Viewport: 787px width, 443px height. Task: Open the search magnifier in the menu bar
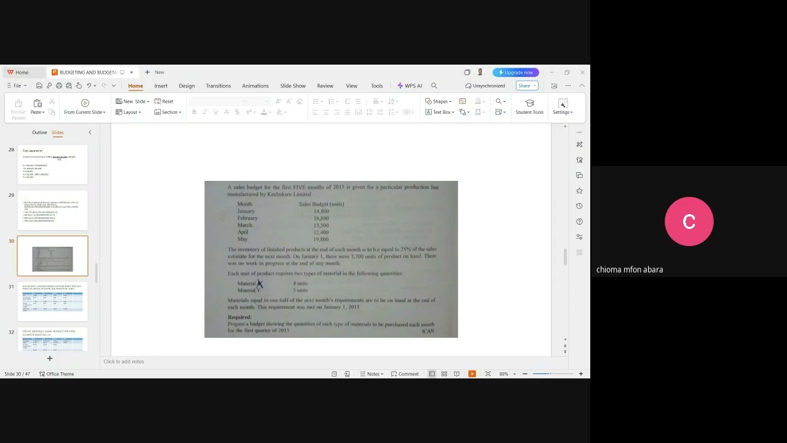pyautogui.click(x=434, y=86)
